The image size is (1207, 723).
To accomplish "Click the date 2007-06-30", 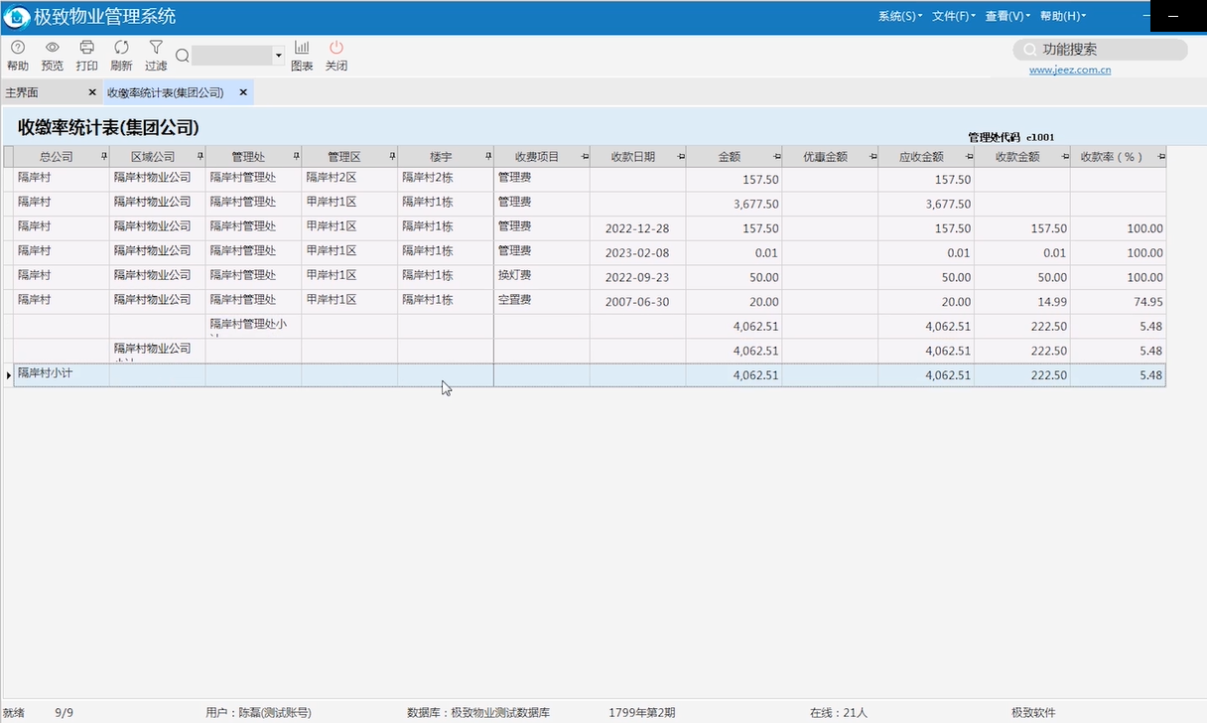I will coord(637,301).
